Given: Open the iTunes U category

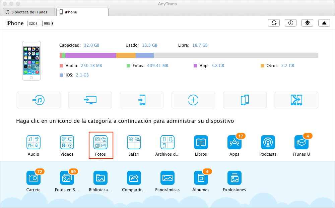Looking at the screenshot, I should point(301,142).
